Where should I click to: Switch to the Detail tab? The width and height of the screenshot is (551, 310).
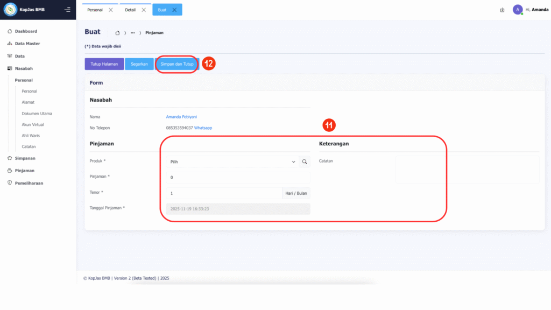(x=130, y=10)
